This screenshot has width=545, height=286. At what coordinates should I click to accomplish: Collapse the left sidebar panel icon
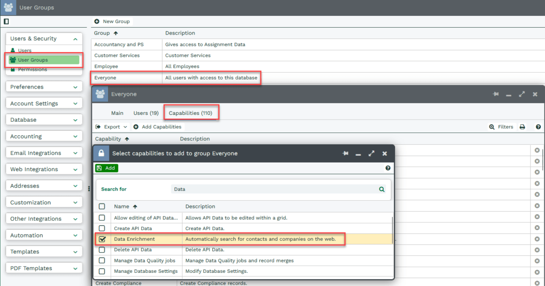(x=6, y=21)
